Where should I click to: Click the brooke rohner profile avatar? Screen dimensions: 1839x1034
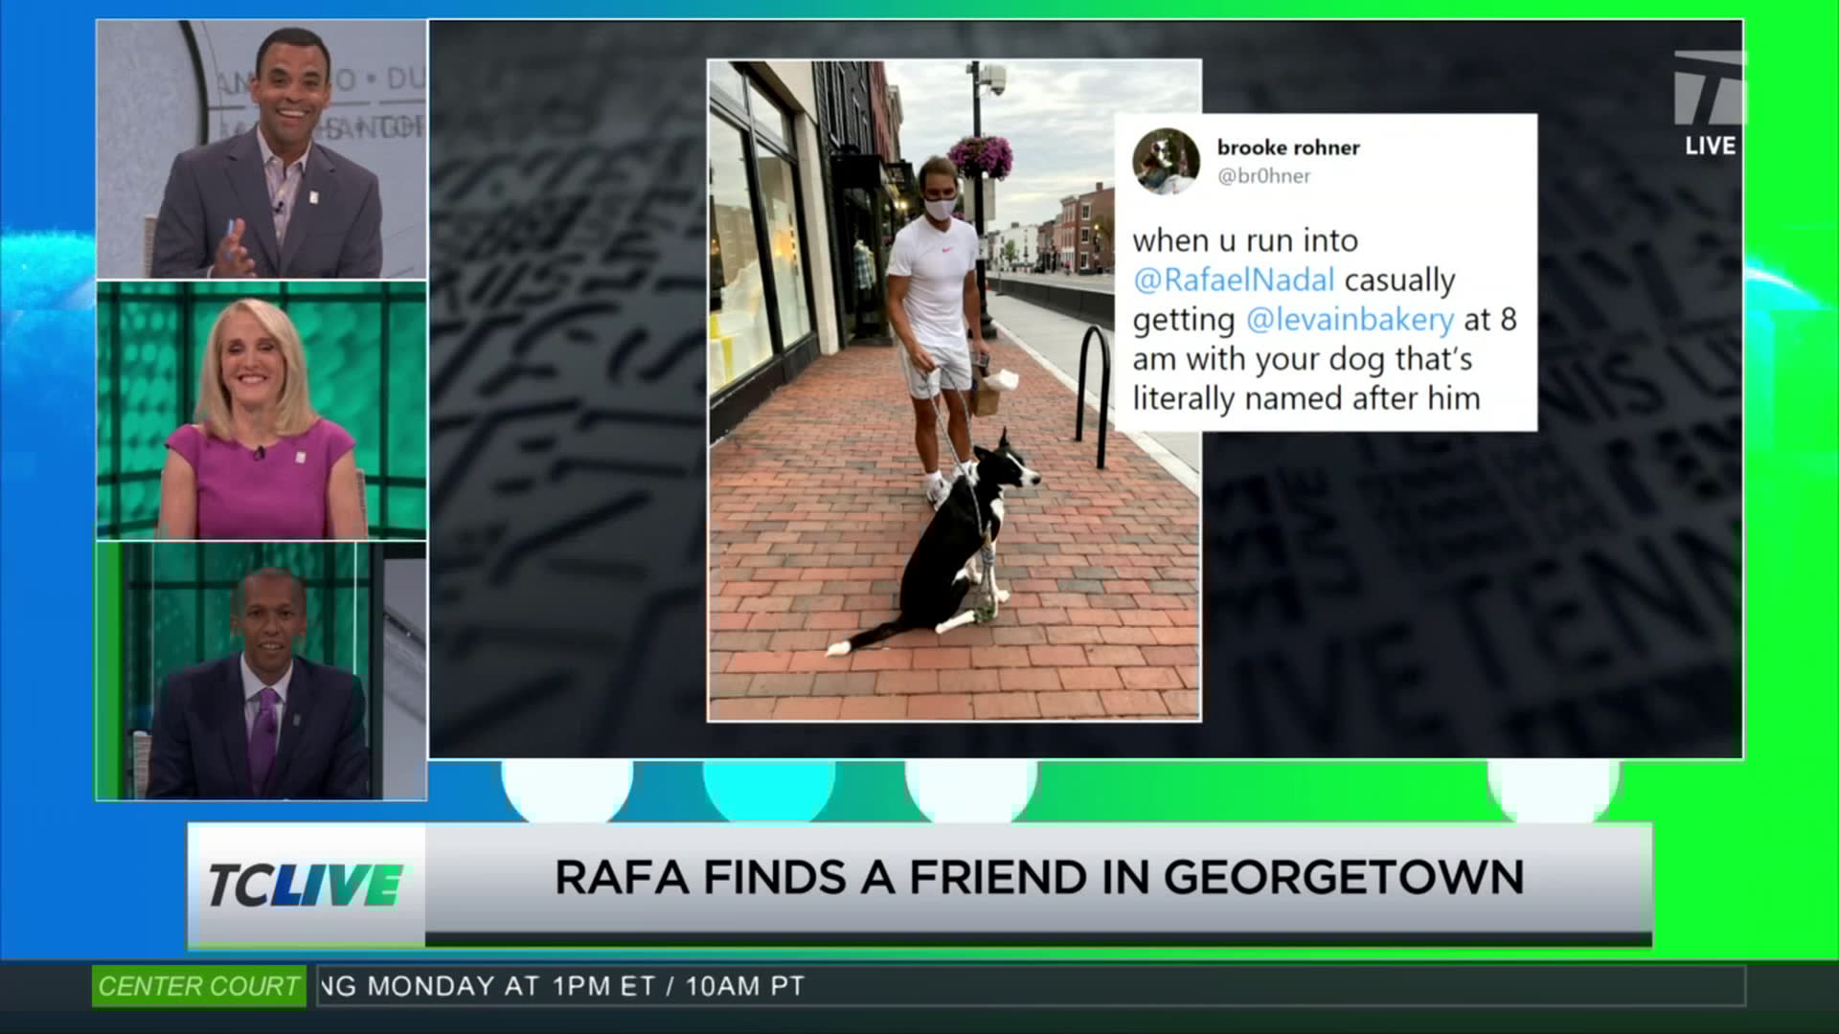[1166, 161]
